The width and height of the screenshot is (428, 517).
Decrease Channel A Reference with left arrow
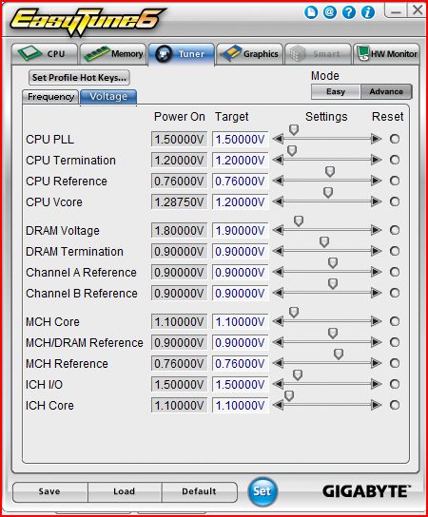point(278,272)
